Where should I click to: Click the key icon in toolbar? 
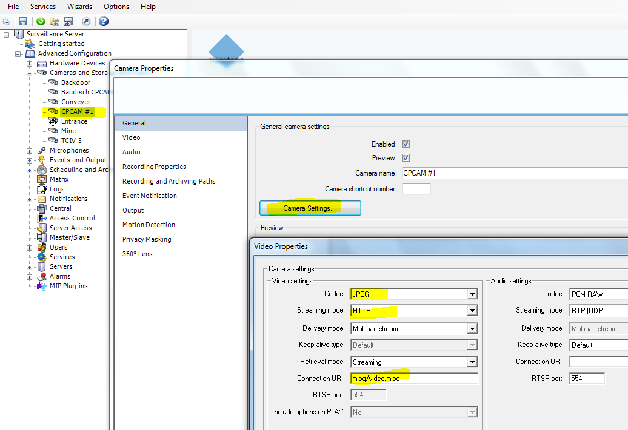(86, 21)
